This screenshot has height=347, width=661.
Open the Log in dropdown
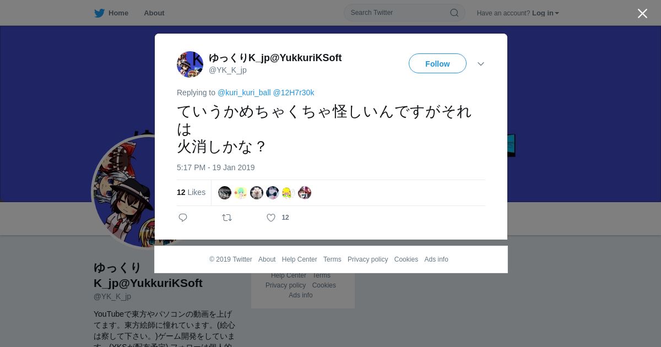[x=545, y=13]
